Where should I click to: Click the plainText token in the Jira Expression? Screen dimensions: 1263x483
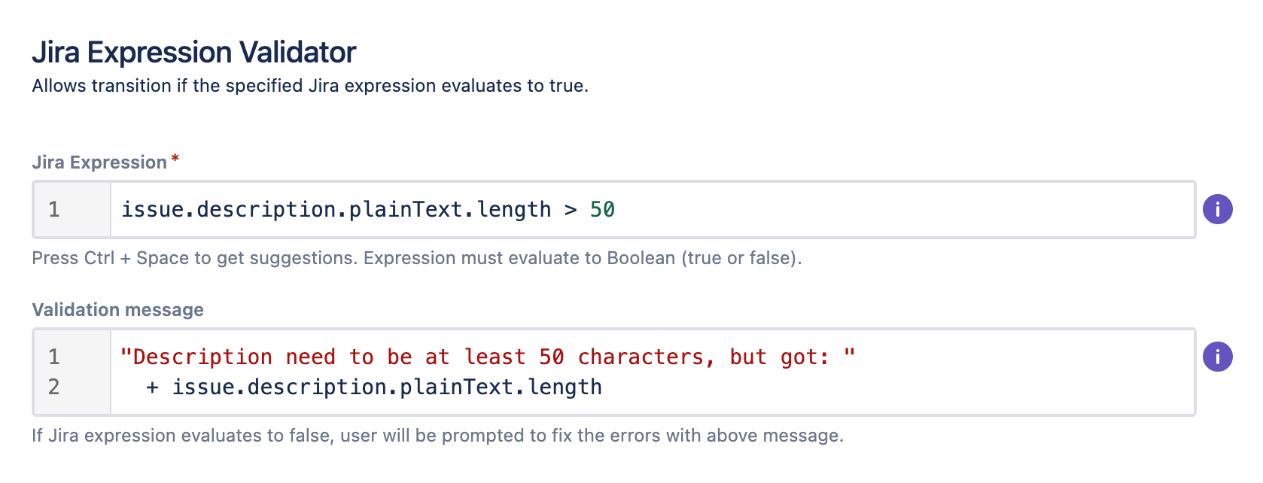[x=410, y=210]
